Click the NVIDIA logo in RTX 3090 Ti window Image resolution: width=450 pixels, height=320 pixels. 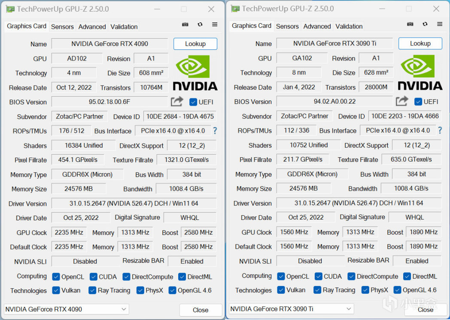tap(420, 73)
